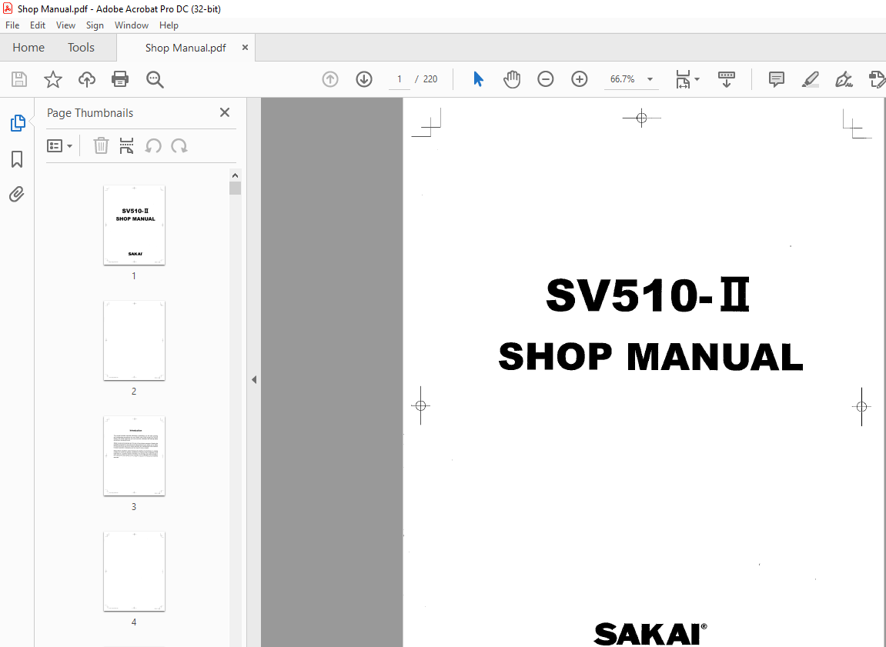Activate the Hand pan tool
The image size is (886, 647).
coord(512,79)
